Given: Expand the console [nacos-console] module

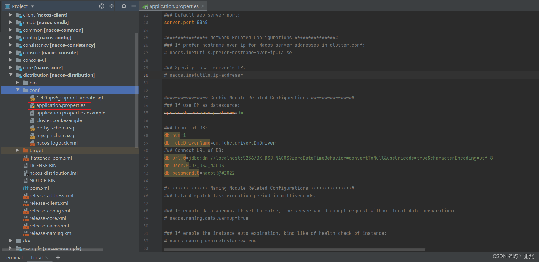Looking at the screenshot, I should click(x=11, y=52).
